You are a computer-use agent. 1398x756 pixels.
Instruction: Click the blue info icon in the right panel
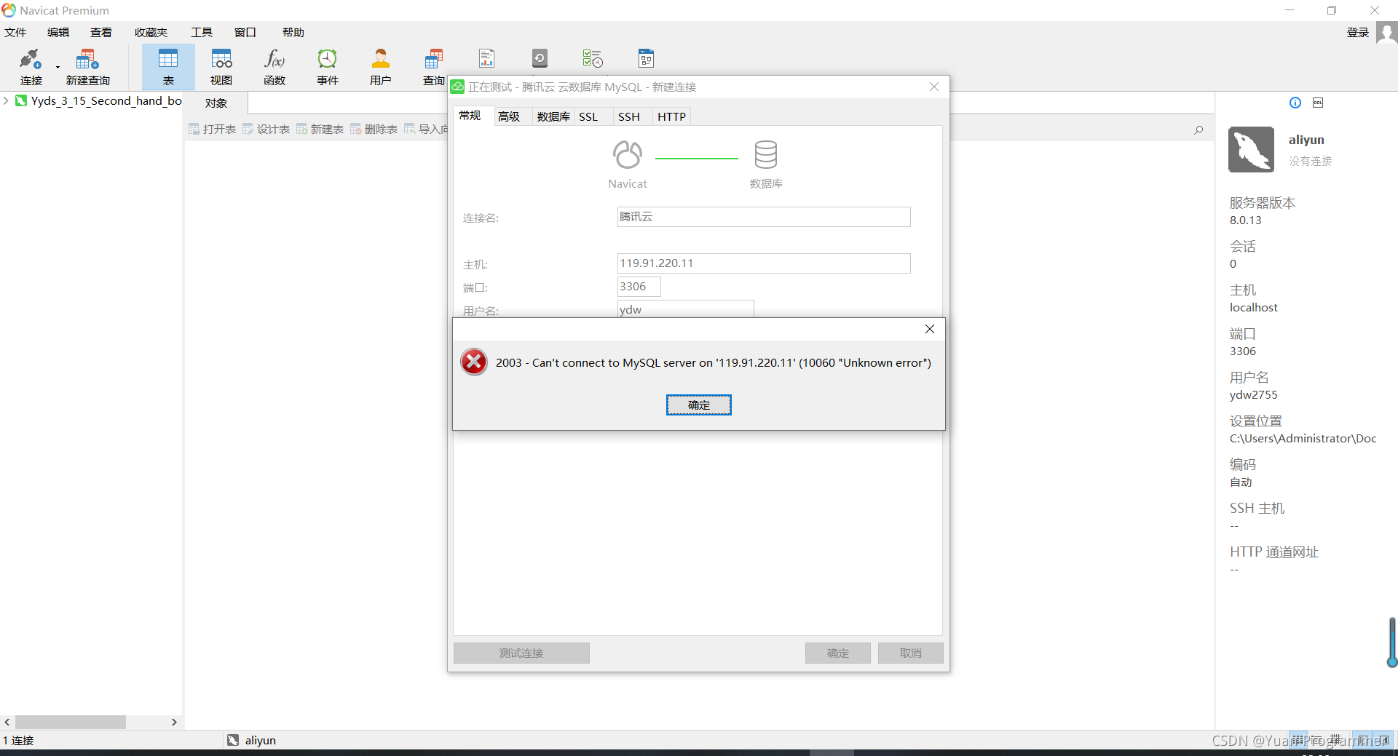[1295, 103]
